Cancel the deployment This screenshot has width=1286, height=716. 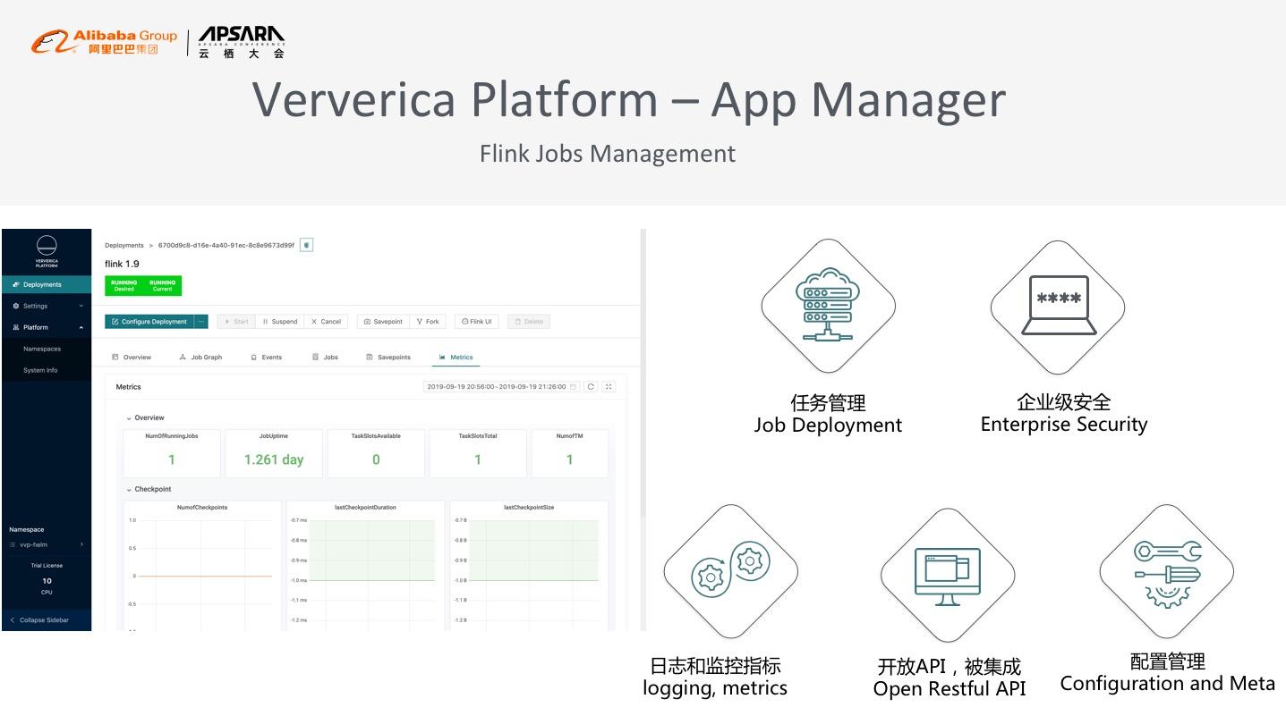pos(327,322)
